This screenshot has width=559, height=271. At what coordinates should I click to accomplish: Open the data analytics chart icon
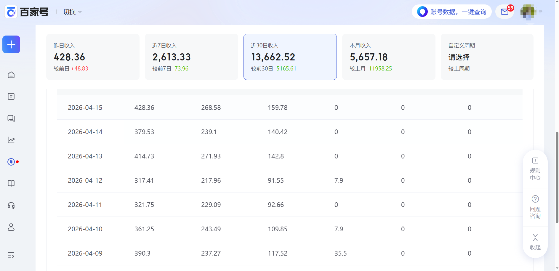[11, 140]
